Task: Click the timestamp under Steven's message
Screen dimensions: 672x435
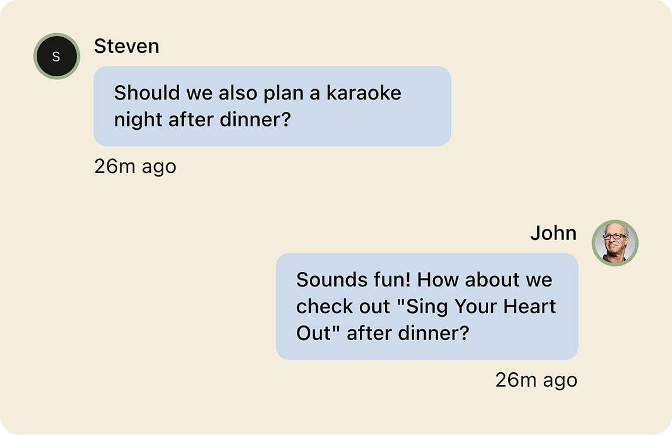Action: pos(135,167)
